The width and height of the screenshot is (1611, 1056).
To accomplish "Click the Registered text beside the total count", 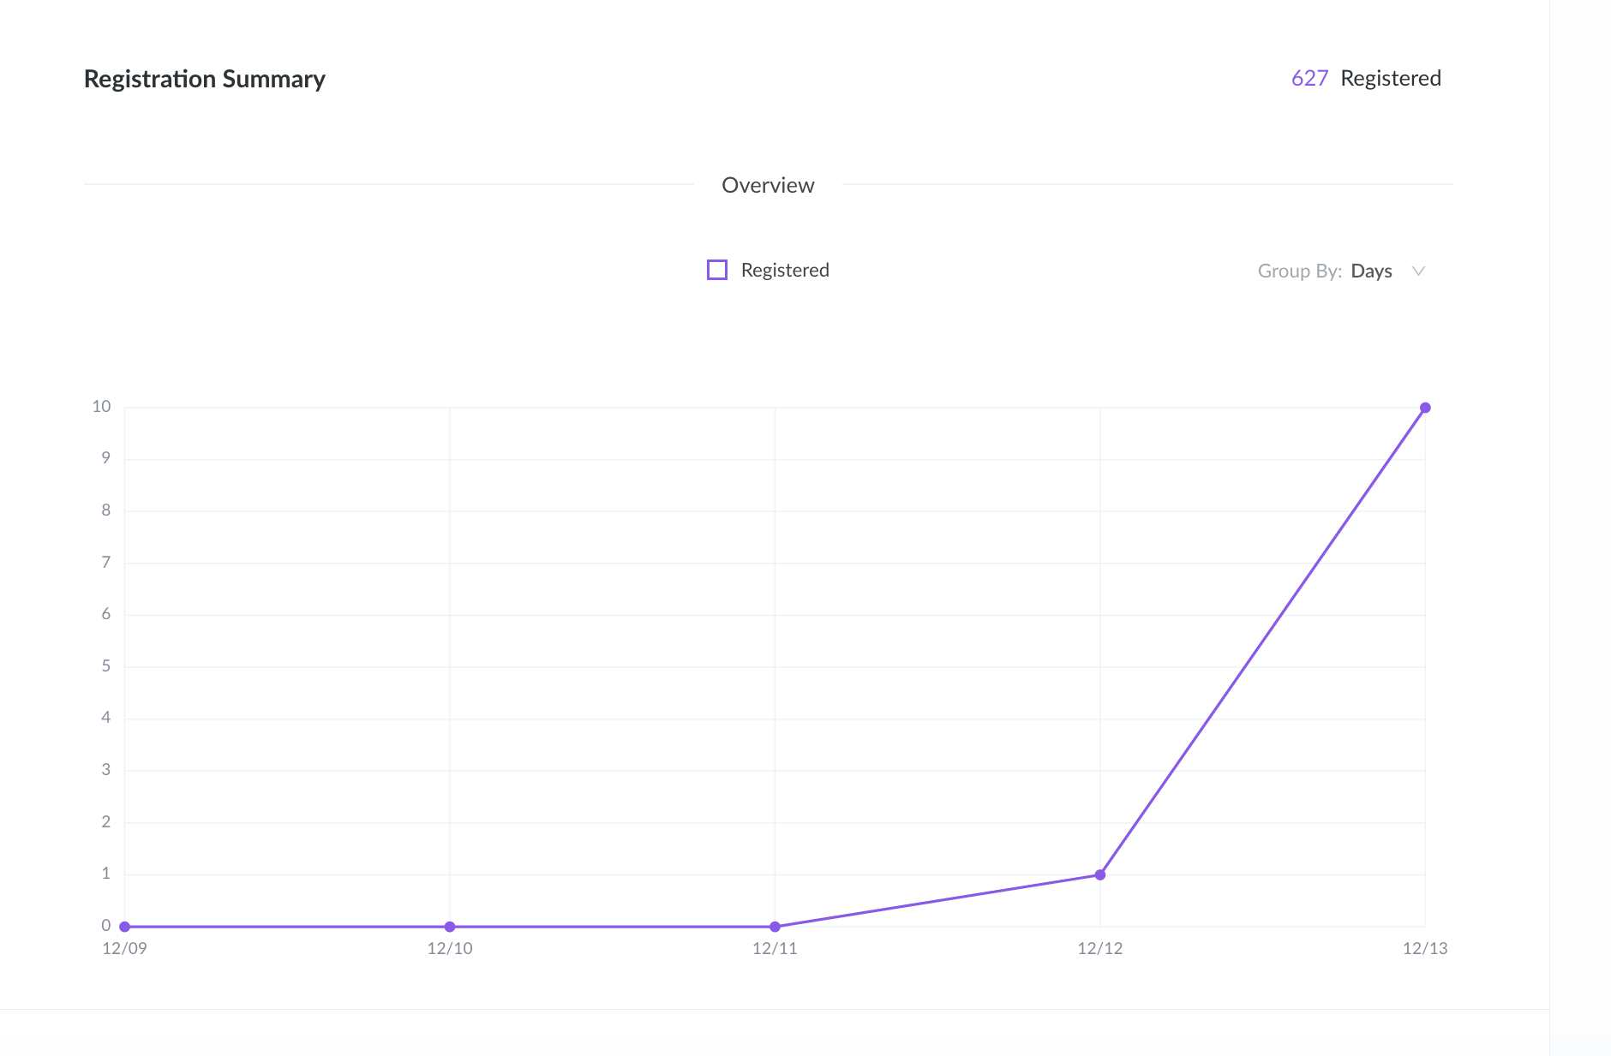I will click(1390, 78).
